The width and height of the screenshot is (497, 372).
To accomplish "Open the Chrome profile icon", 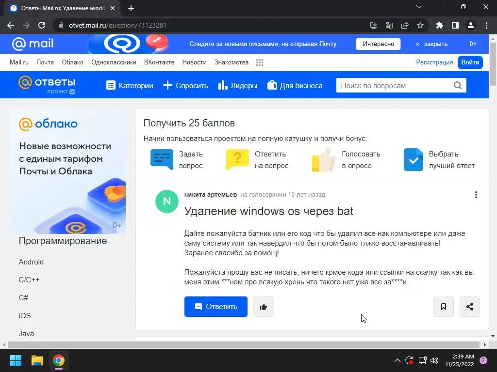I will coord(471,25).
